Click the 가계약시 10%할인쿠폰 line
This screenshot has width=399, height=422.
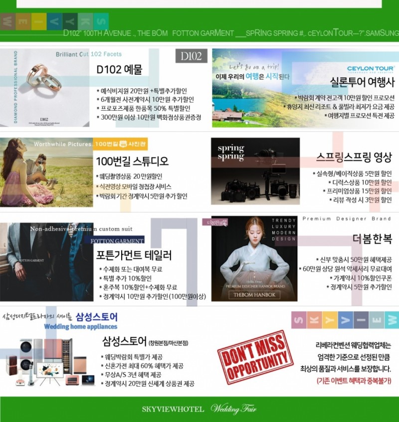(361, 278)
